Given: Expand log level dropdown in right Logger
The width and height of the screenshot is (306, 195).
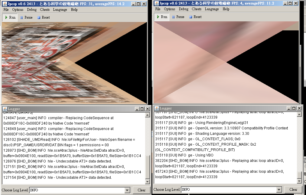Looking at the screenshot, I should point(279,190).
